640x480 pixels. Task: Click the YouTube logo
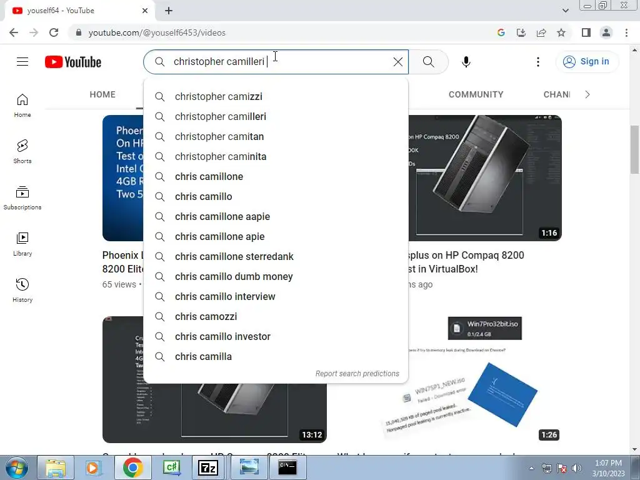click(73, 62)
